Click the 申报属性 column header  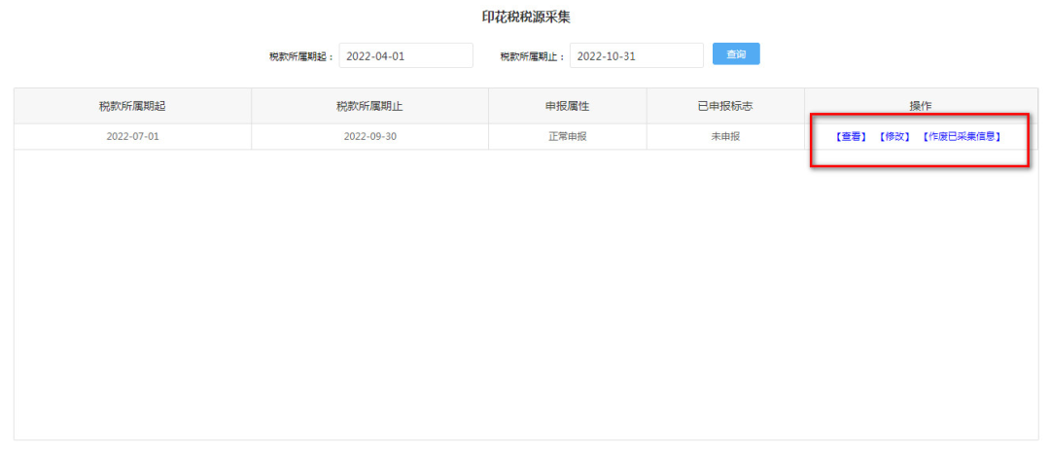click(x=567, y=106)
